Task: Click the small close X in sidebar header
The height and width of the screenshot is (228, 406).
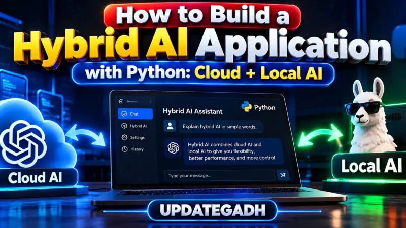Action: pyautogui.click(x=150, y=102)
